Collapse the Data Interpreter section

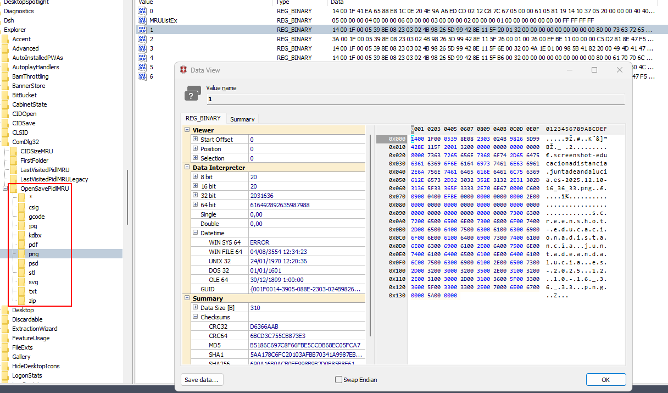click(187, 168)
